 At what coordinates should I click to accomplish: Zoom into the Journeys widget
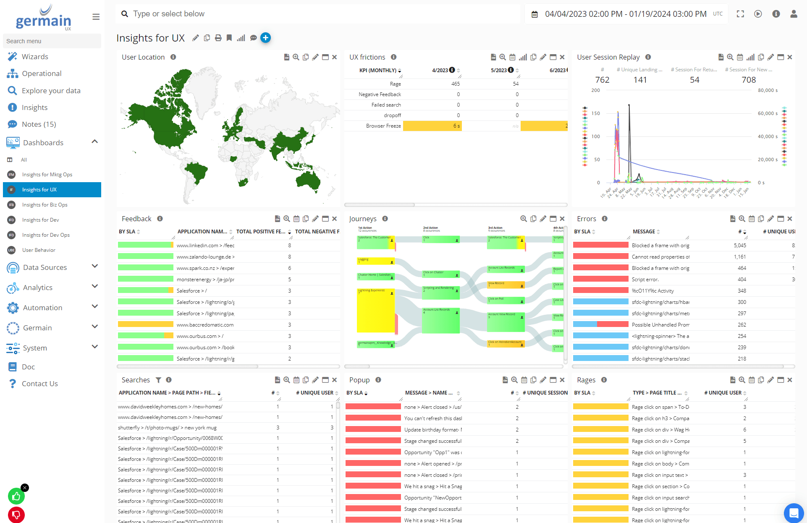click(x=523, y=219)
